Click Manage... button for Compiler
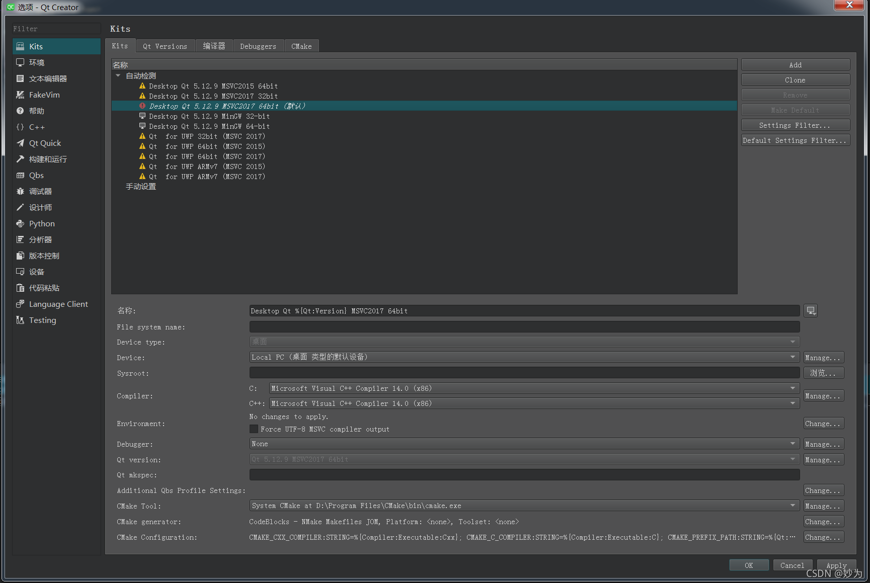870x583 pixels. tap(824, 396)
